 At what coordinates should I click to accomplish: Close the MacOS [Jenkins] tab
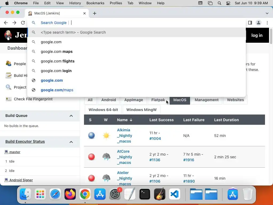click(85, 13)
